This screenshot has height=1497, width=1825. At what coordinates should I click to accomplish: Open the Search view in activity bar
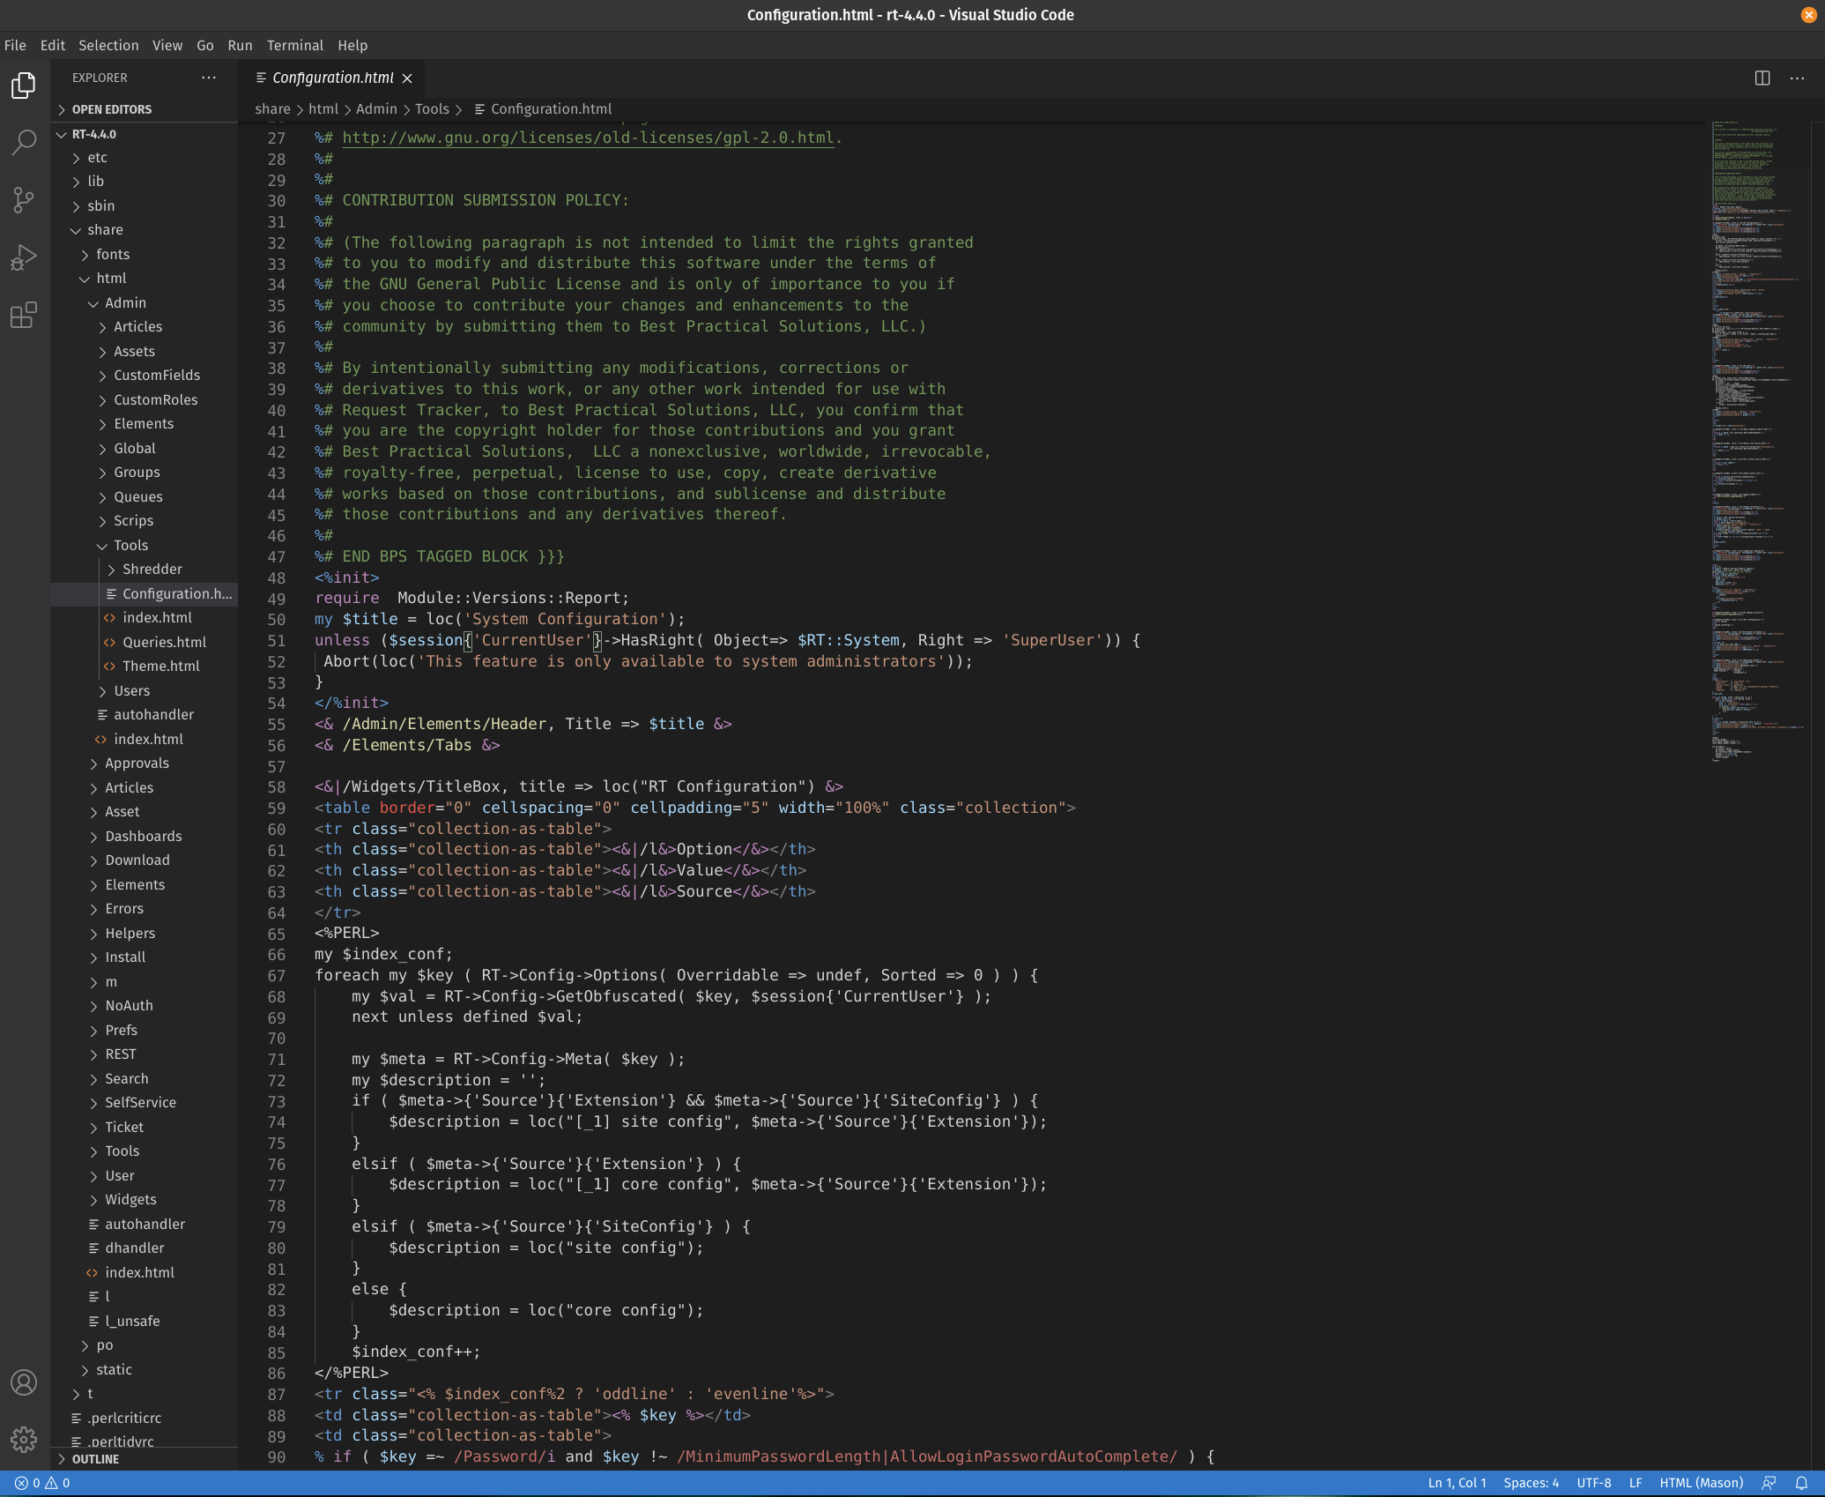pyautogui.click(x=24, y=142)
